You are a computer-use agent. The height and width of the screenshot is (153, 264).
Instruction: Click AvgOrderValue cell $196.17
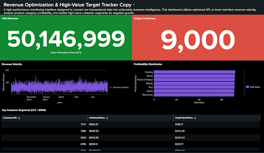(x=179, y=124)
